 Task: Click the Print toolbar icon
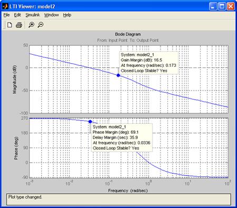(19, 25)
